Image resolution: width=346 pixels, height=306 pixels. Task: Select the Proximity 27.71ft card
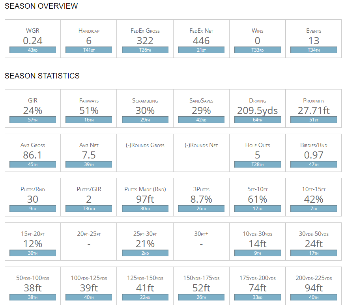coord(314,107)
